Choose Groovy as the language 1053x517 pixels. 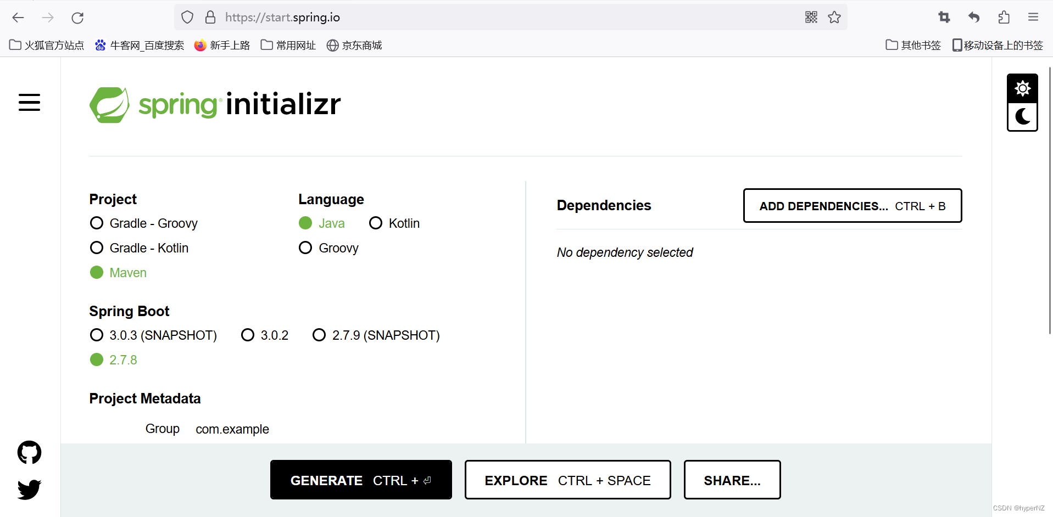(x=328, y=248)
